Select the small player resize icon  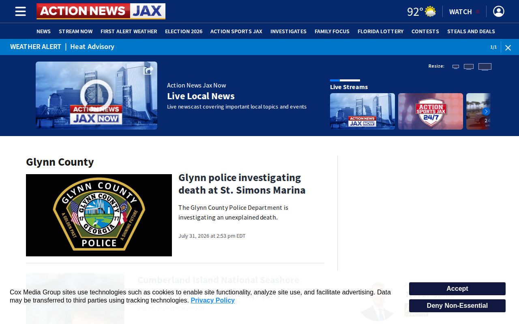(456, 67)
